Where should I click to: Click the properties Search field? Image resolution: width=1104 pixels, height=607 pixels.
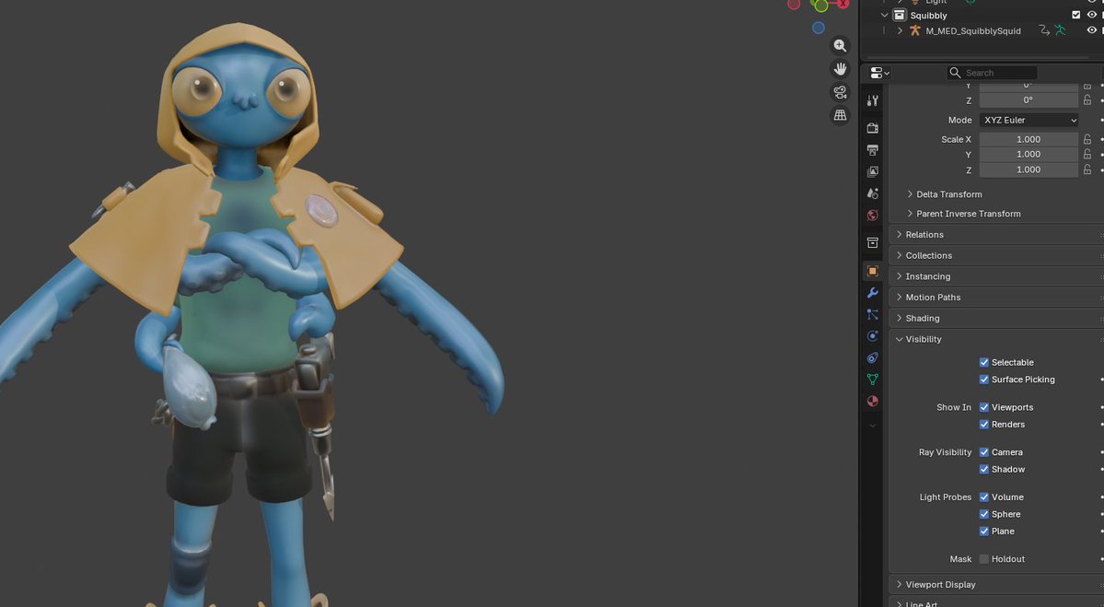click(992, 73)
